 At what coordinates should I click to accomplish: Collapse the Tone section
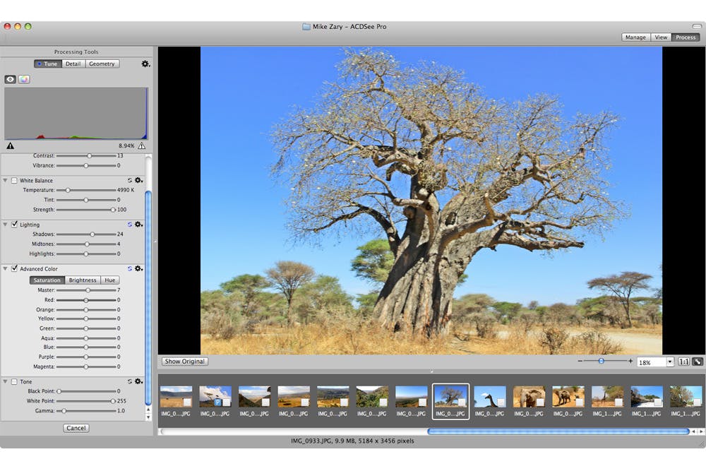[5, 381]
